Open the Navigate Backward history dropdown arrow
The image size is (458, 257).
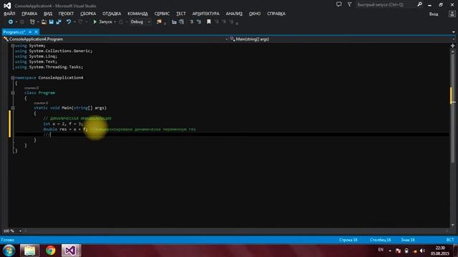16,22
